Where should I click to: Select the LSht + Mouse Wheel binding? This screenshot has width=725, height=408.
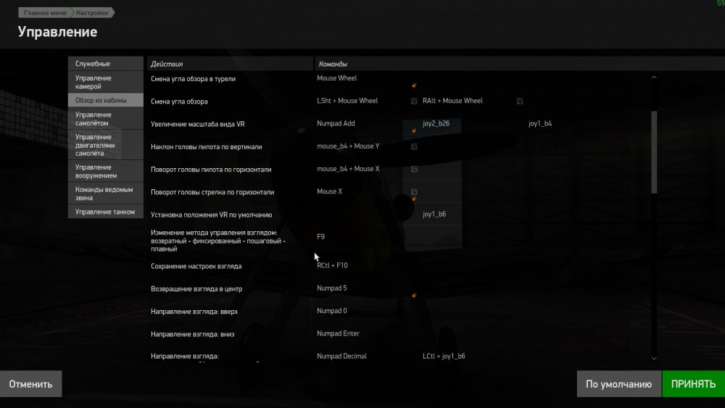[x=347, y=101]
